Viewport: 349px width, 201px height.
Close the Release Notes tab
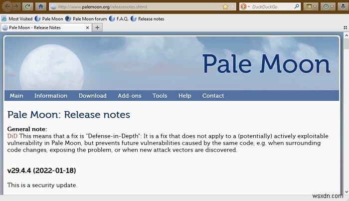click(87, 27)
